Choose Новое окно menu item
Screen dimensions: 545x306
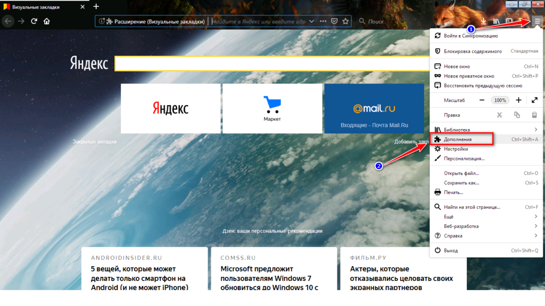coord(486,66)
